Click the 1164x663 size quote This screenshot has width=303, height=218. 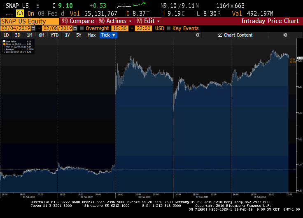tap(230, 6)
